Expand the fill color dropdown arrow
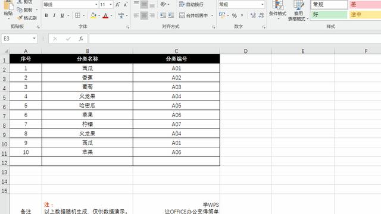 pos(99,15)
